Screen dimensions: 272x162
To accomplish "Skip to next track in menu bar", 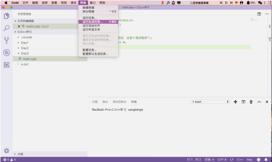I will [231, 3].
